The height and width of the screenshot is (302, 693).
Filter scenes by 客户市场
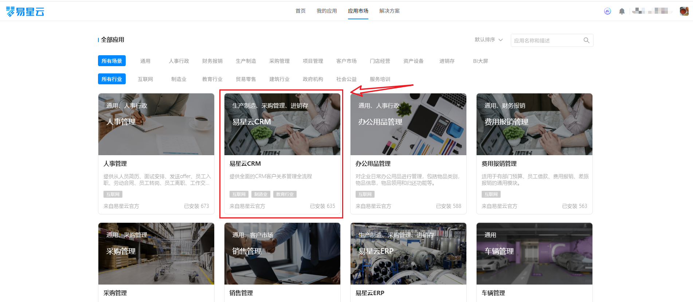[346, 61]
